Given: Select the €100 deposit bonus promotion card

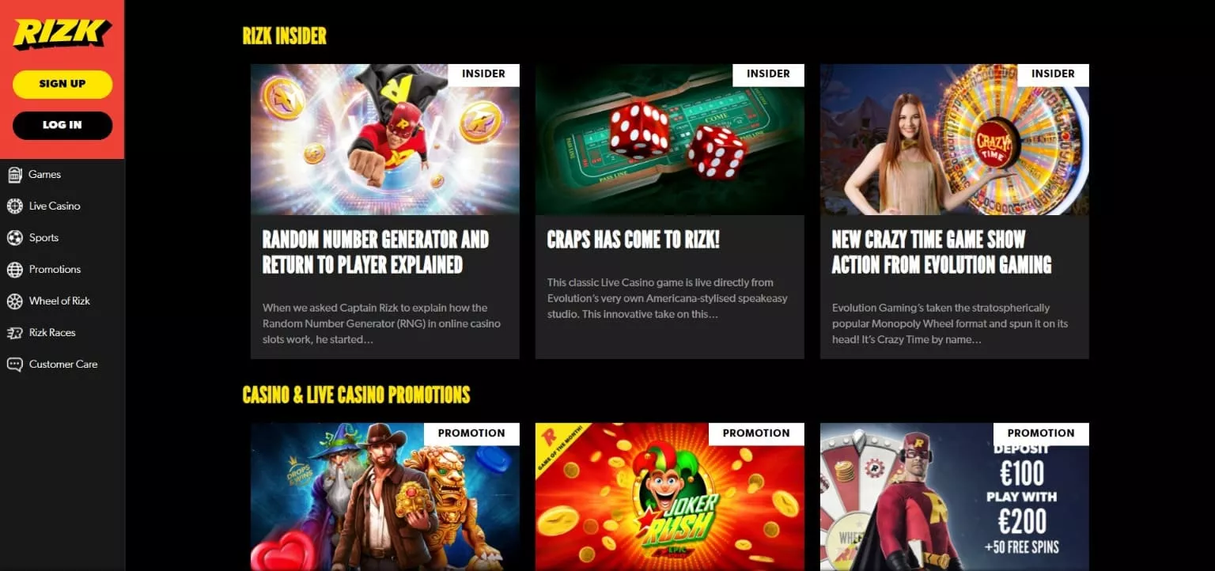Looking at the screenshot, I should point(955,497).
